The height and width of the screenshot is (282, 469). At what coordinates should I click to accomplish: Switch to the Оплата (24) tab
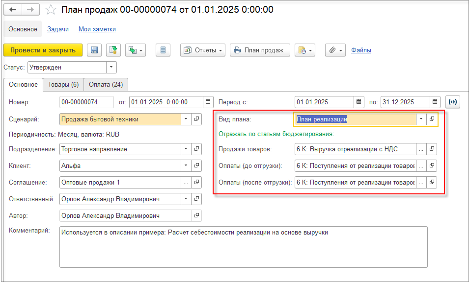pyautogui.click(x=106, y=84)
